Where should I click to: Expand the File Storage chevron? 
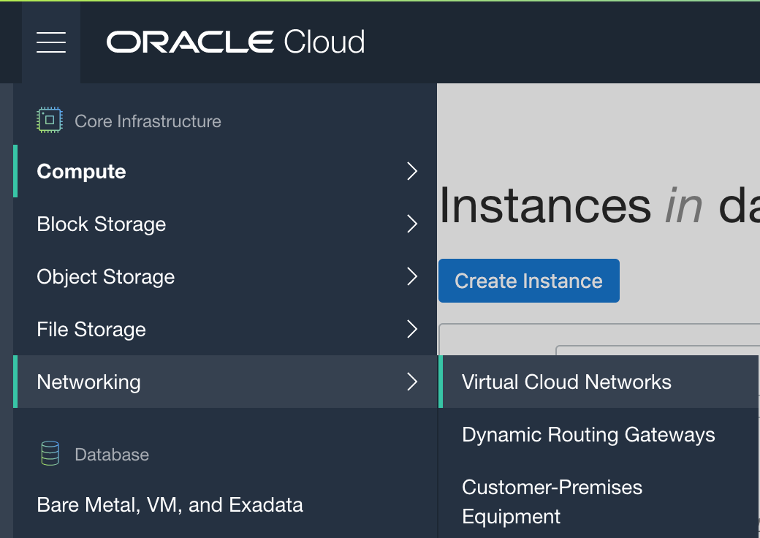(x=412, y=330)
